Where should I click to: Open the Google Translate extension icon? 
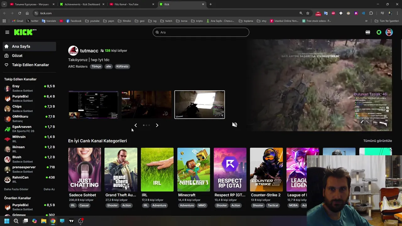pyautogui.click(x=326, y=13)
